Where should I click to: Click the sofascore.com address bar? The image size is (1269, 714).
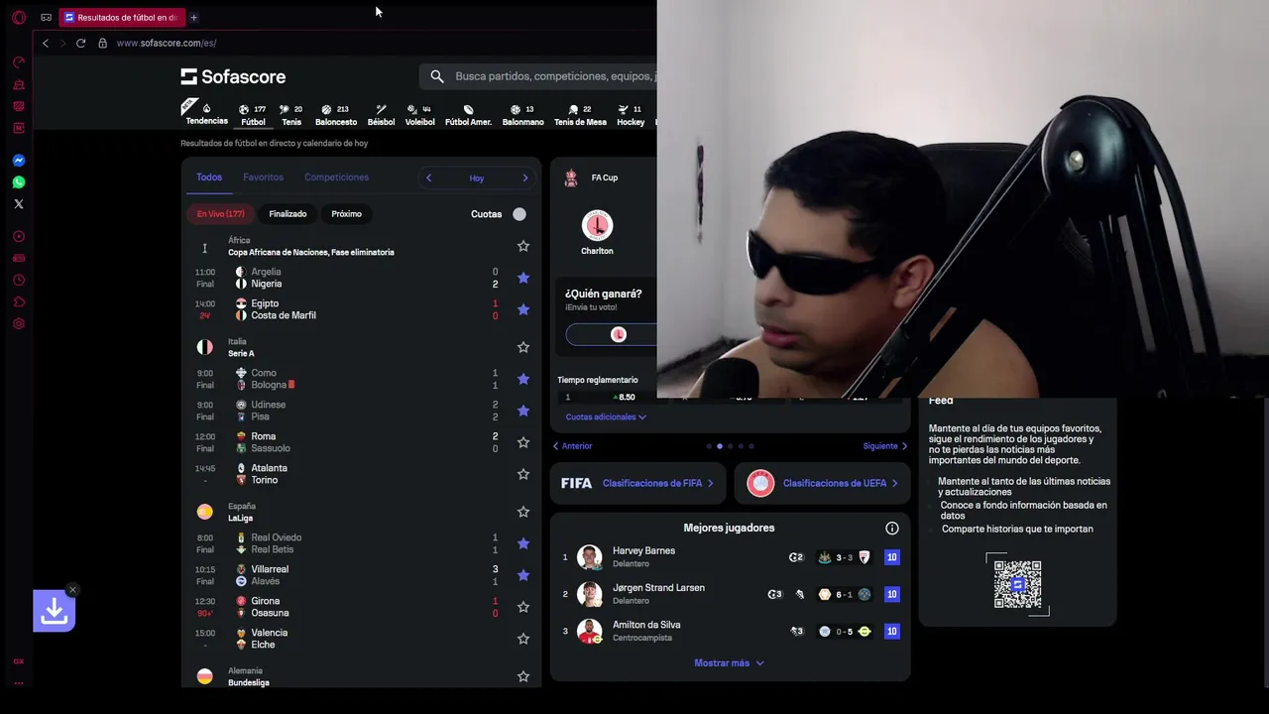[x=167, y=43]
